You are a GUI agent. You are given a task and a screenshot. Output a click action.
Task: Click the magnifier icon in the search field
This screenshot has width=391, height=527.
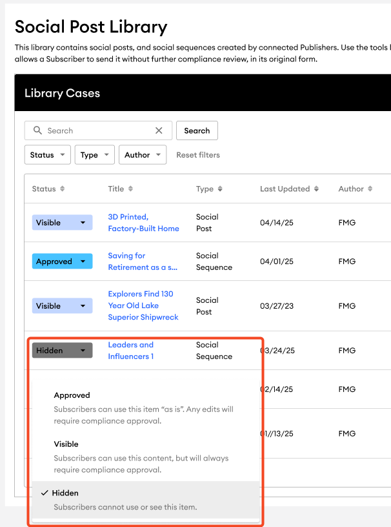[x=37, y=130]
